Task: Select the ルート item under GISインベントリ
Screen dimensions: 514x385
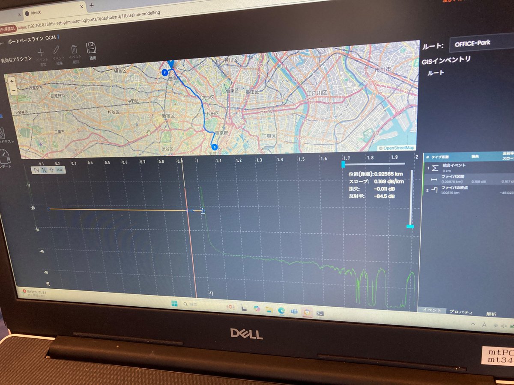Action: (x=436, y=73)
